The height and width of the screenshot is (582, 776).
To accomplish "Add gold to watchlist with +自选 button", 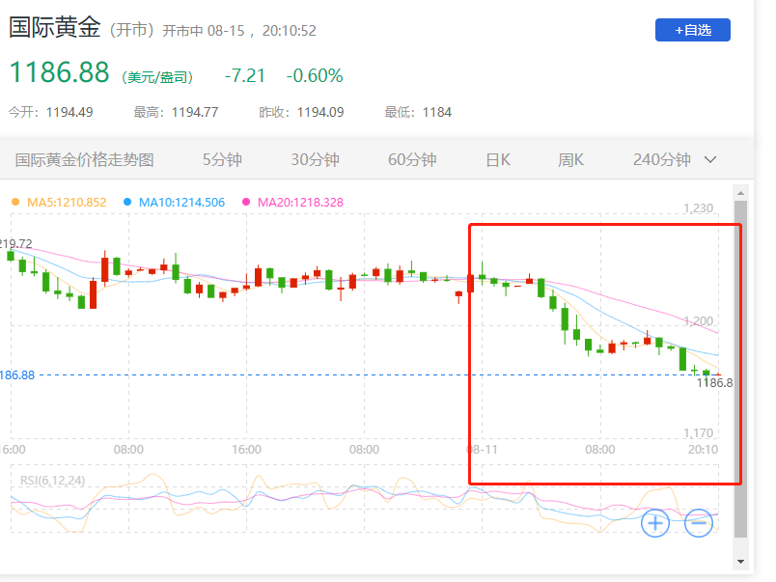I will pos(692,30).
